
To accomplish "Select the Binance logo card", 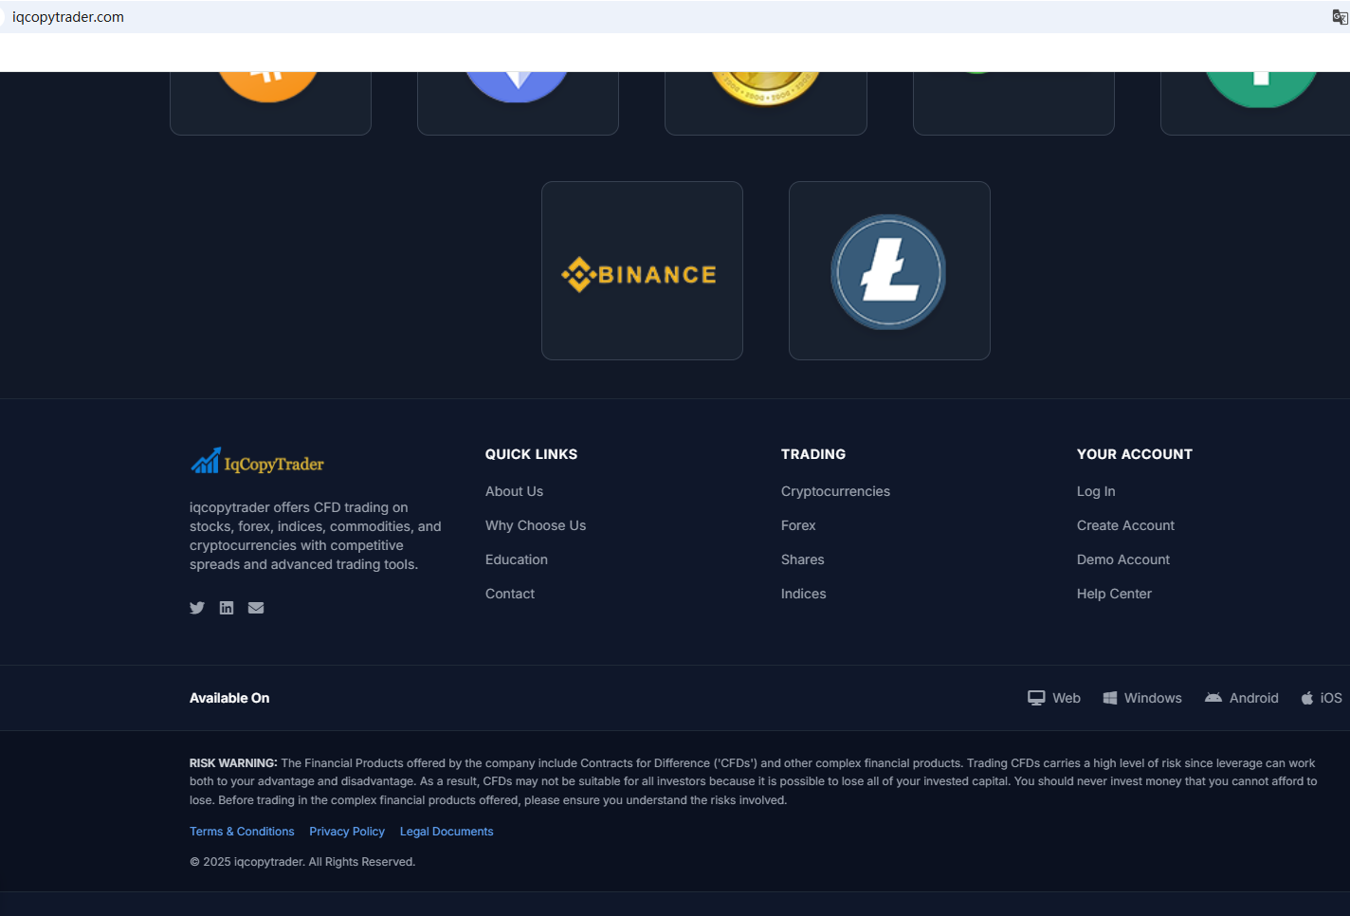I will click(x=642, y=270).
